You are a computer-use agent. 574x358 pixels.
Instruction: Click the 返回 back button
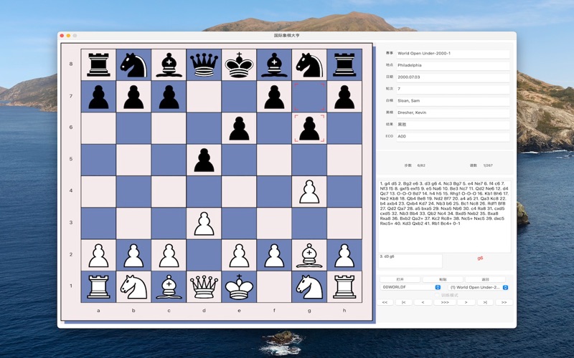click(x=485, y=279)
